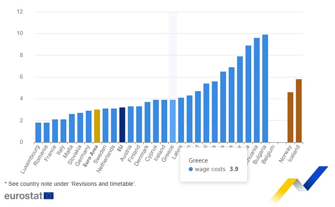The width and height of the screenshot is (335, 207).
Task: Click the EU flag icon beside eurostat
Action: click(49, 196)
